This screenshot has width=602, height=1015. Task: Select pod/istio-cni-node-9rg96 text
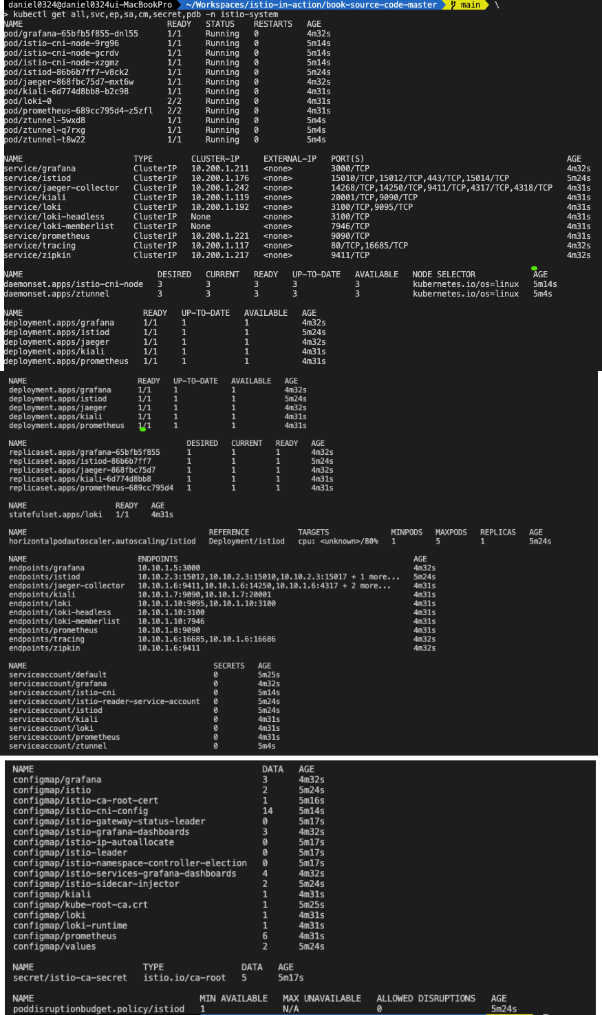click(61, 43)
